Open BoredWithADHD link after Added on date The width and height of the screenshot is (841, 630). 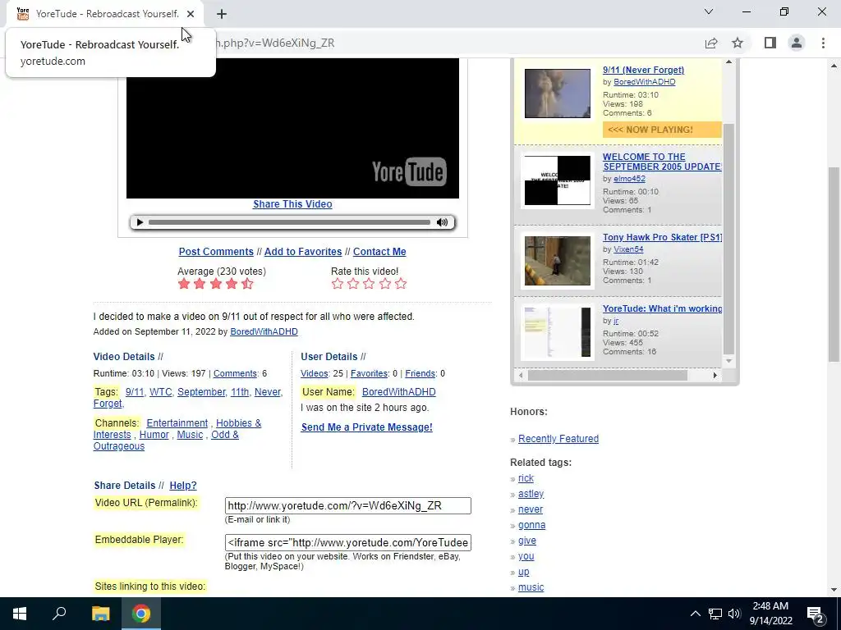click(264, 331)
